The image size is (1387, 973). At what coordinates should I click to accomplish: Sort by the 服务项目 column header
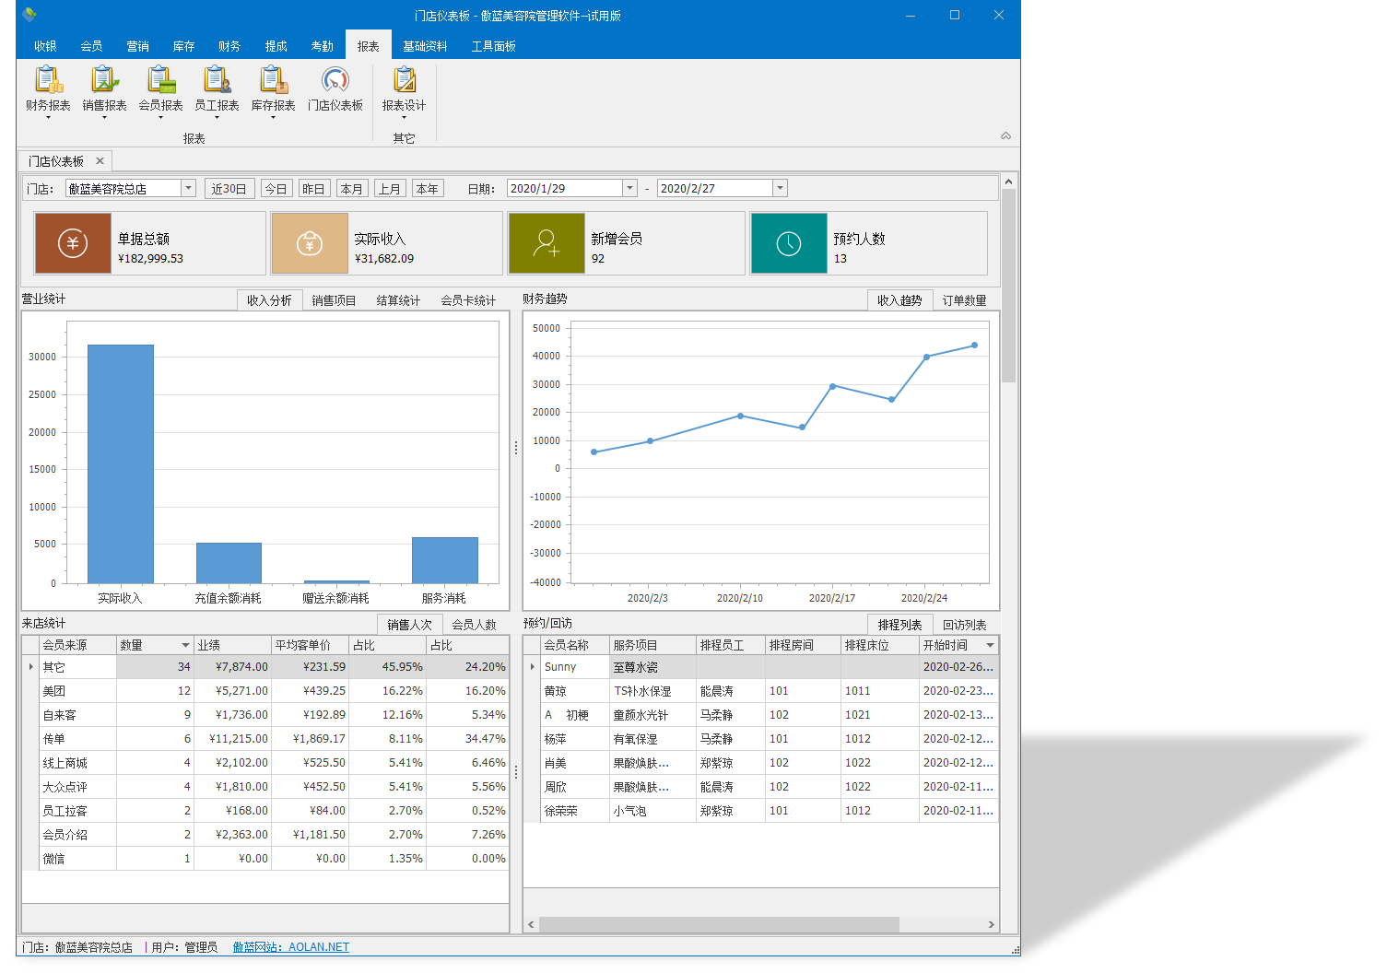click(652, 645)
